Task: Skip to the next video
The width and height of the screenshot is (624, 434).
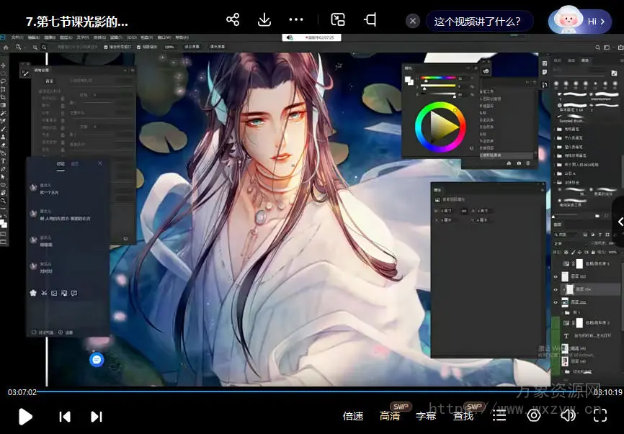Action: (x=97, y=416)
